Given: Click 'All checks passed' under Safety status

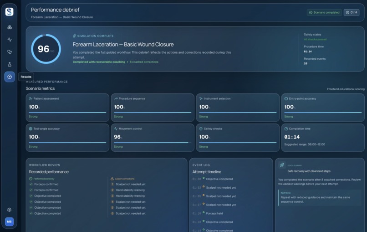Looking at the screenshot, I should click(x=315, y=39).
